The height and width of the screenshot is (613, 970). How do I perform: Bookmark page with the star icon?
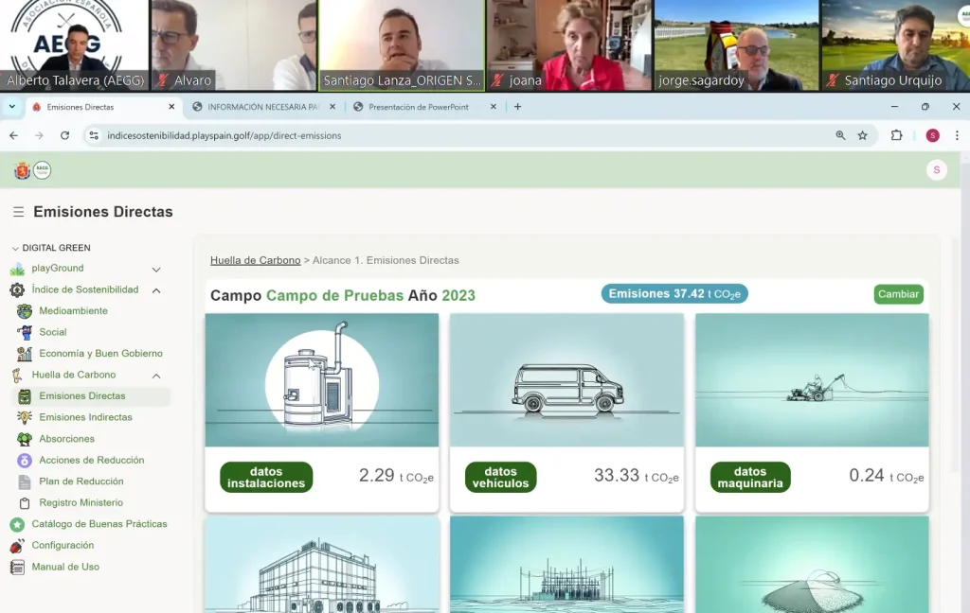pos(862,135)
